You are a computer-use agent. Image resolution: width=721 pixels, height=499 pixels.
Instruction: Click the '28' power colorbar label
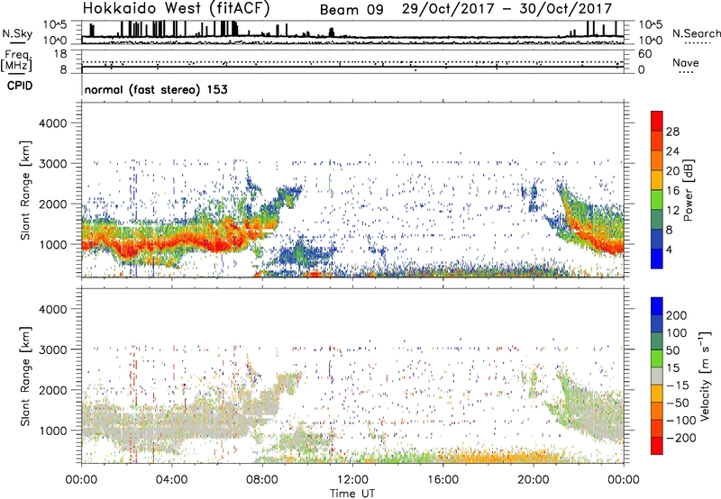pyautogui.click(x=672, y=132)
